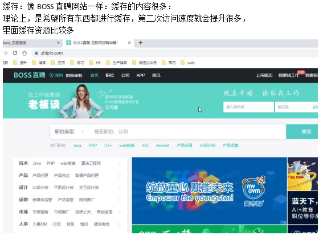Select hot job PHP link
Screen dimensions: 323x239
pyautogui.click(x=93, y=145)
